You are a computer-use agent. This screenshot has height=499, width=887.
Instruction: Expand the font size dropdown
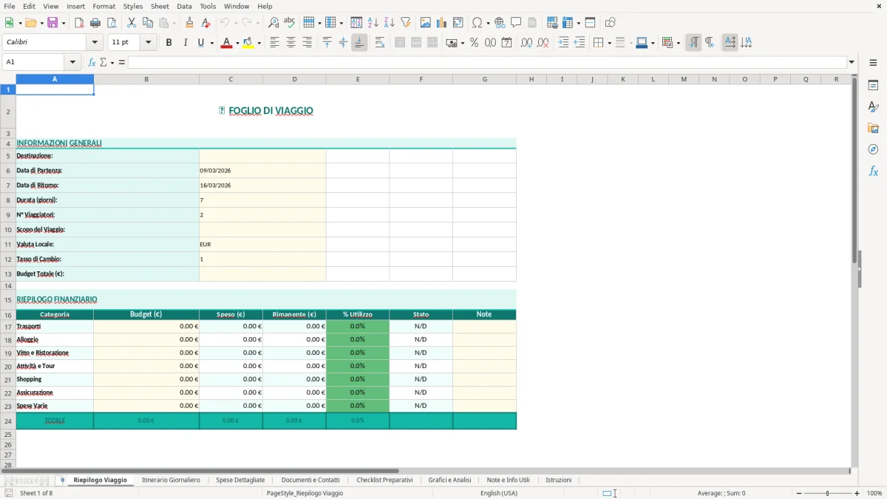149,43
